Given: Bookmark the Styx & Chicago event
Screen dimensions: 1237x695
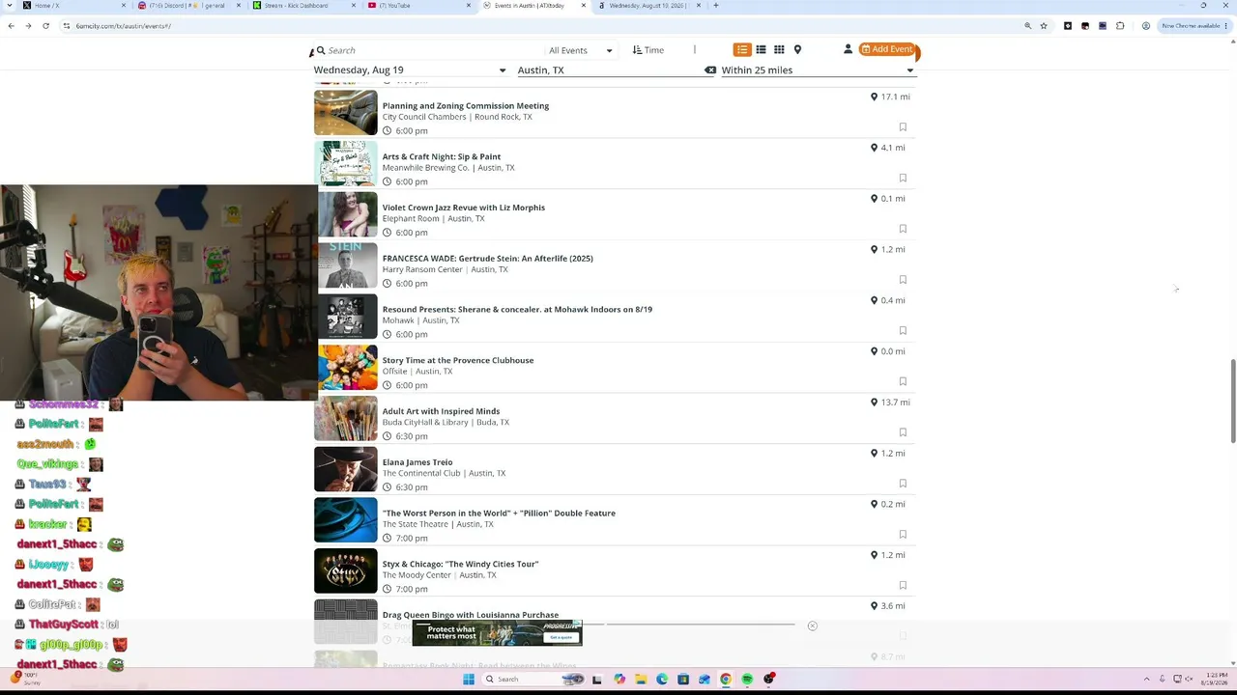Looking at the screenshot, I should click(x=903, y=585).
